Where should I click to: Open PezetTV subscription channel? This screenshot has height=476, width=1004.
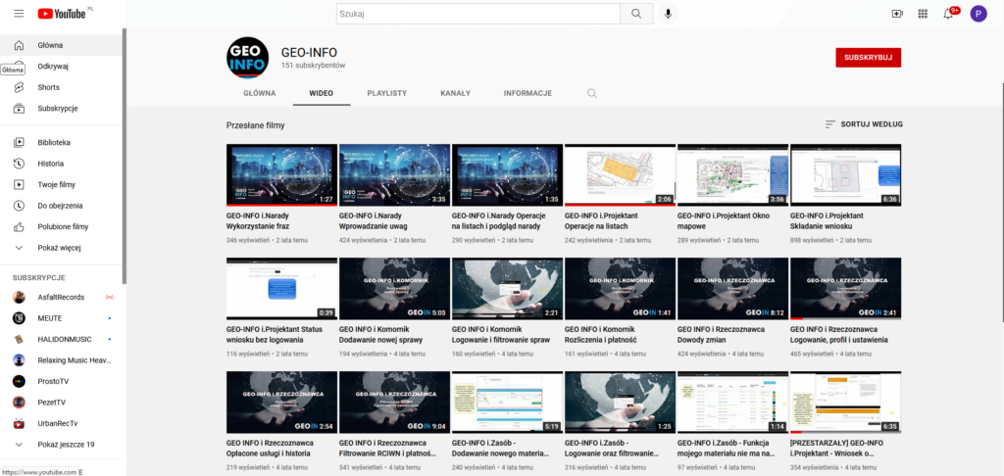pyautogui.click(x=61, y=404)
